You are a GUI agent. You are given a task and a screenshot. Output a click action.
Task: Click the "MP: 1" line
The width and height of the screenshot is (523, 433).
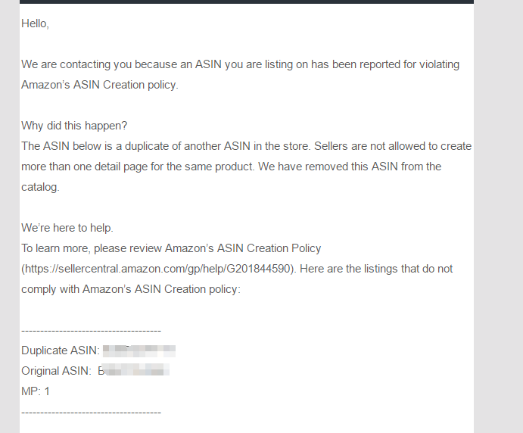(36, 391)
